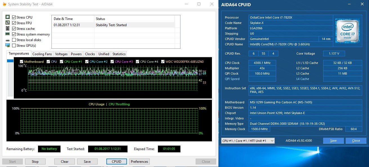Click the monitor icon beside Stress GPU(s)
This screenshot has width=369, height=167.
point(8,46)
